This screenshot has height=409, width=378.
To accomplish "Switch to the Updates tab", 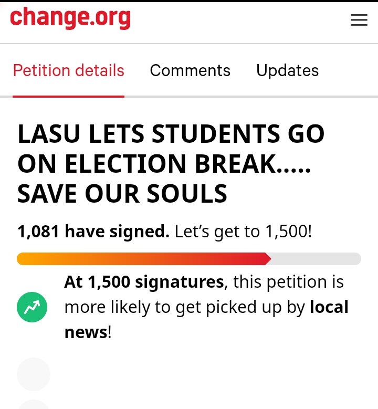I will (x=288, y=70).
